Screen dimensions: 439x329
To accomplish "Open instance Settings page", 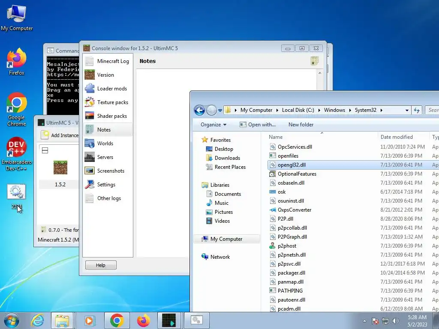I will (x=108, y=184).
